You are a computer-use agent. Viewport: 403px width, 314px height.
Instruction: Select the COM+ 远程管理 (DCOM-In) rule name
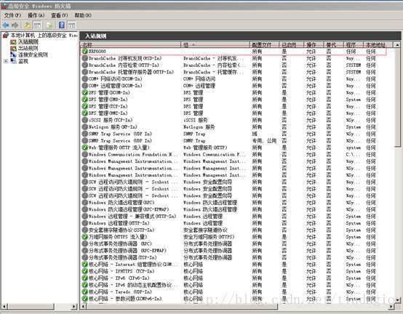click(115, 86)
